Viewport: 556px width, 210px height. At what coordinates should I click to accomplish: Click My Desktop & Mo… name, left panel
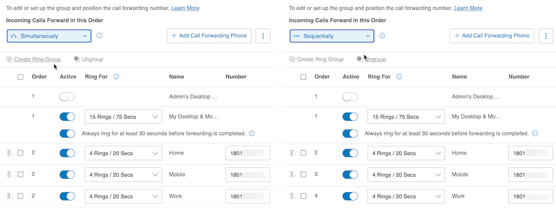(193, 116)
